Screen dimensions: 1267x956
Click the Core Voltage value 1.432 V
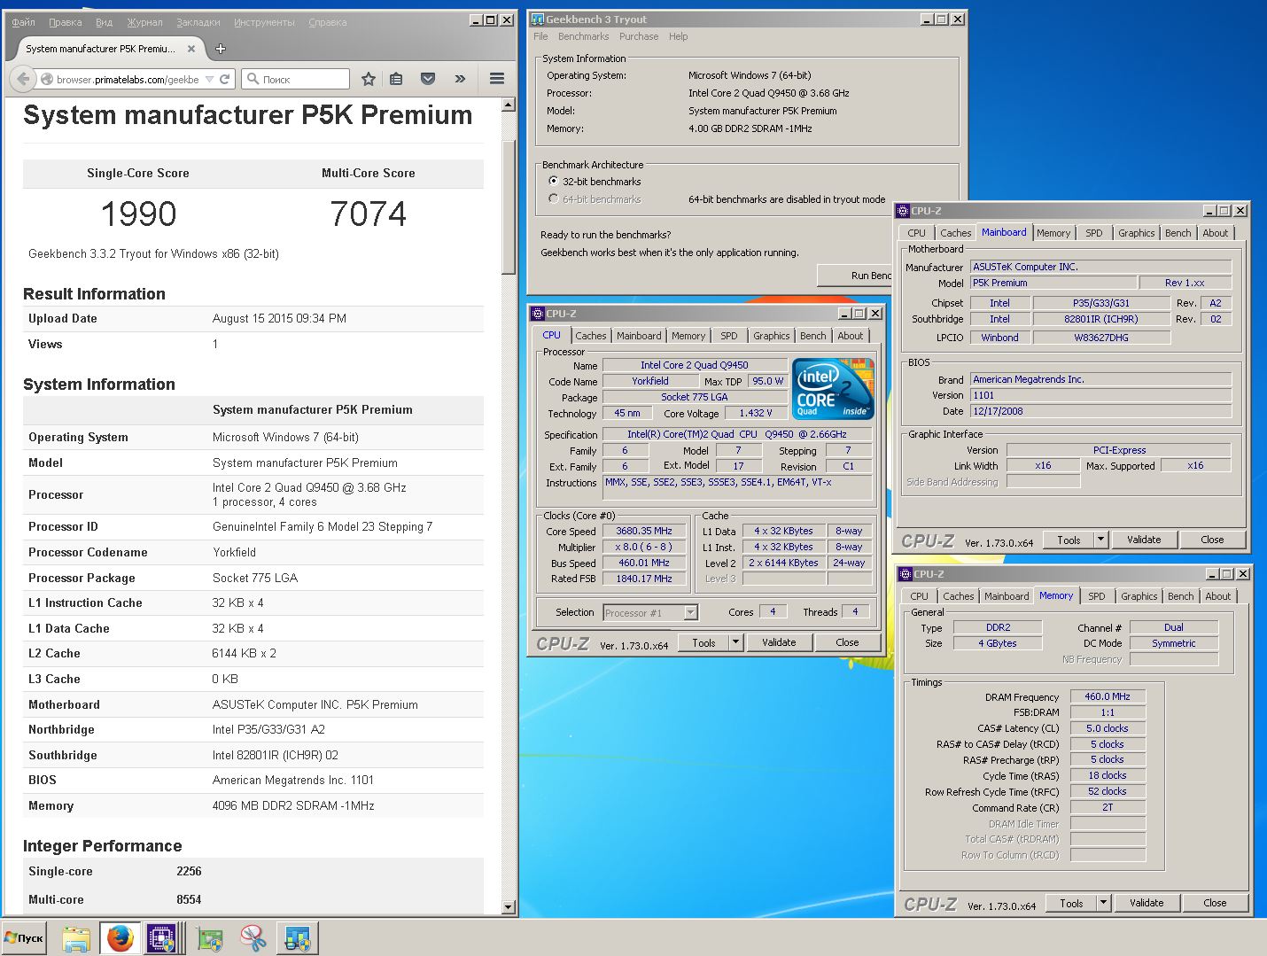[x=756, y=413]
